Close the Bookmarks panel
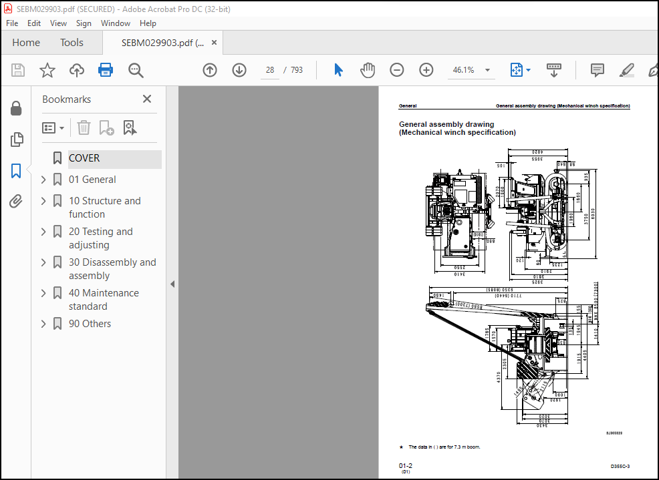659x480 pixels. [146, 99]
